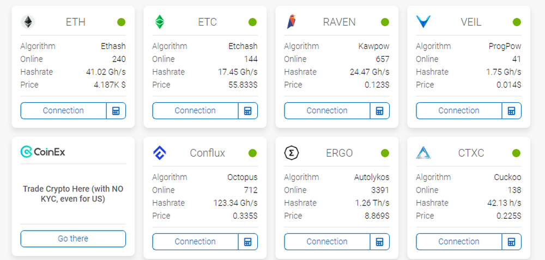Open the calculator for ETH
Image resolution: width=545 pixels, height=260 pixels.
point(116,110)
